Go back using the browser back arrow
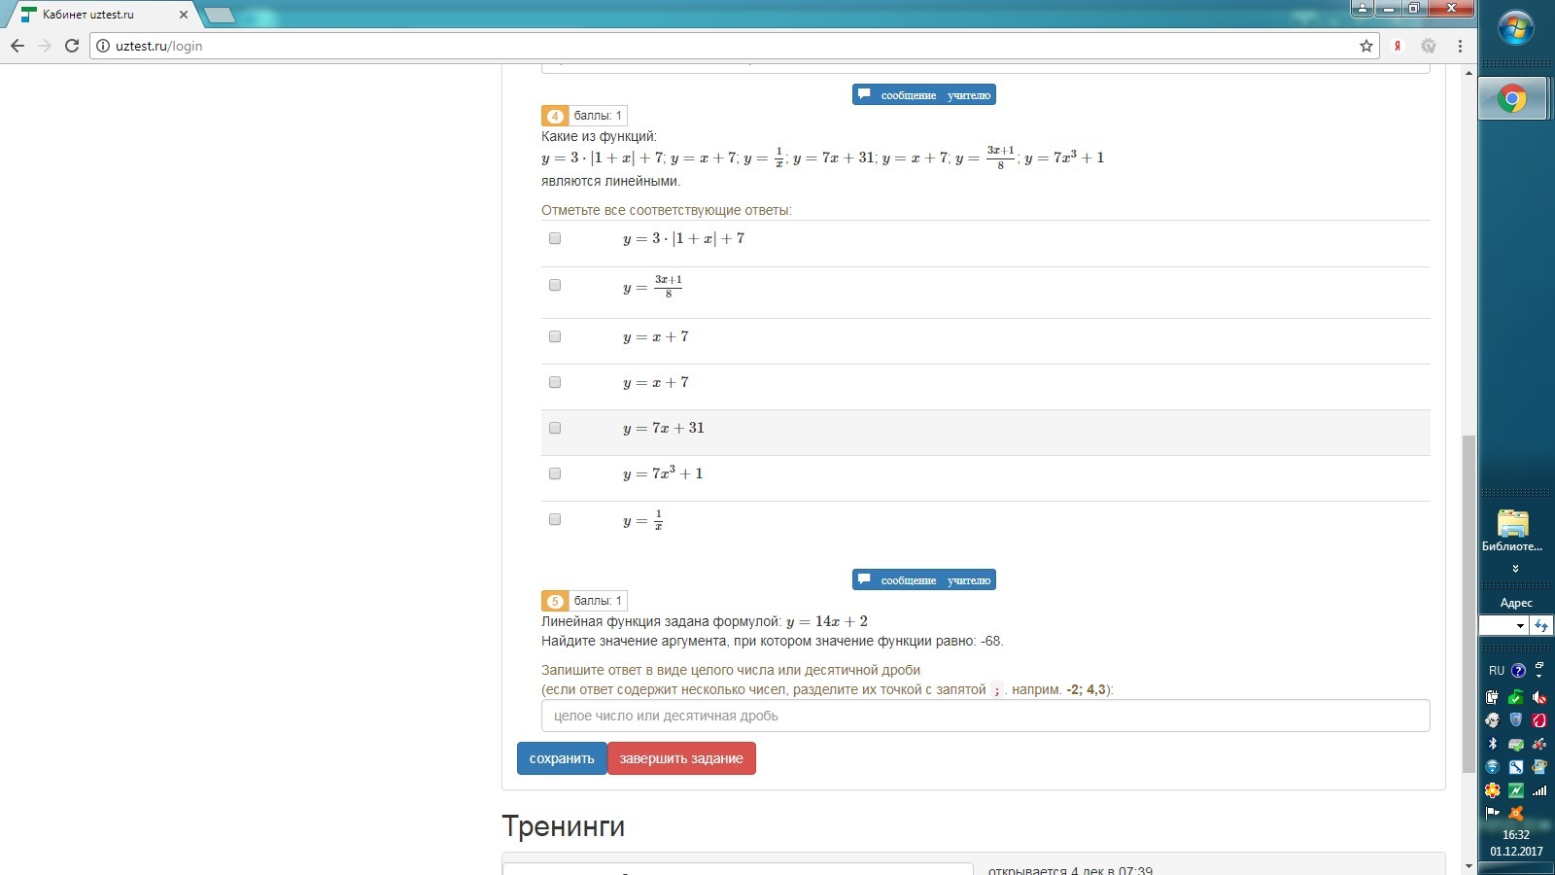The height and width of the screenshot is (875, 1555). [17, 46]
